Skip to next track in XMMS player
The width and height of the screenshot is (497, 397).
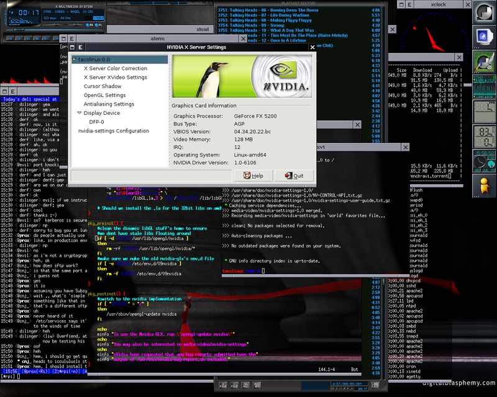pos(46,38)
